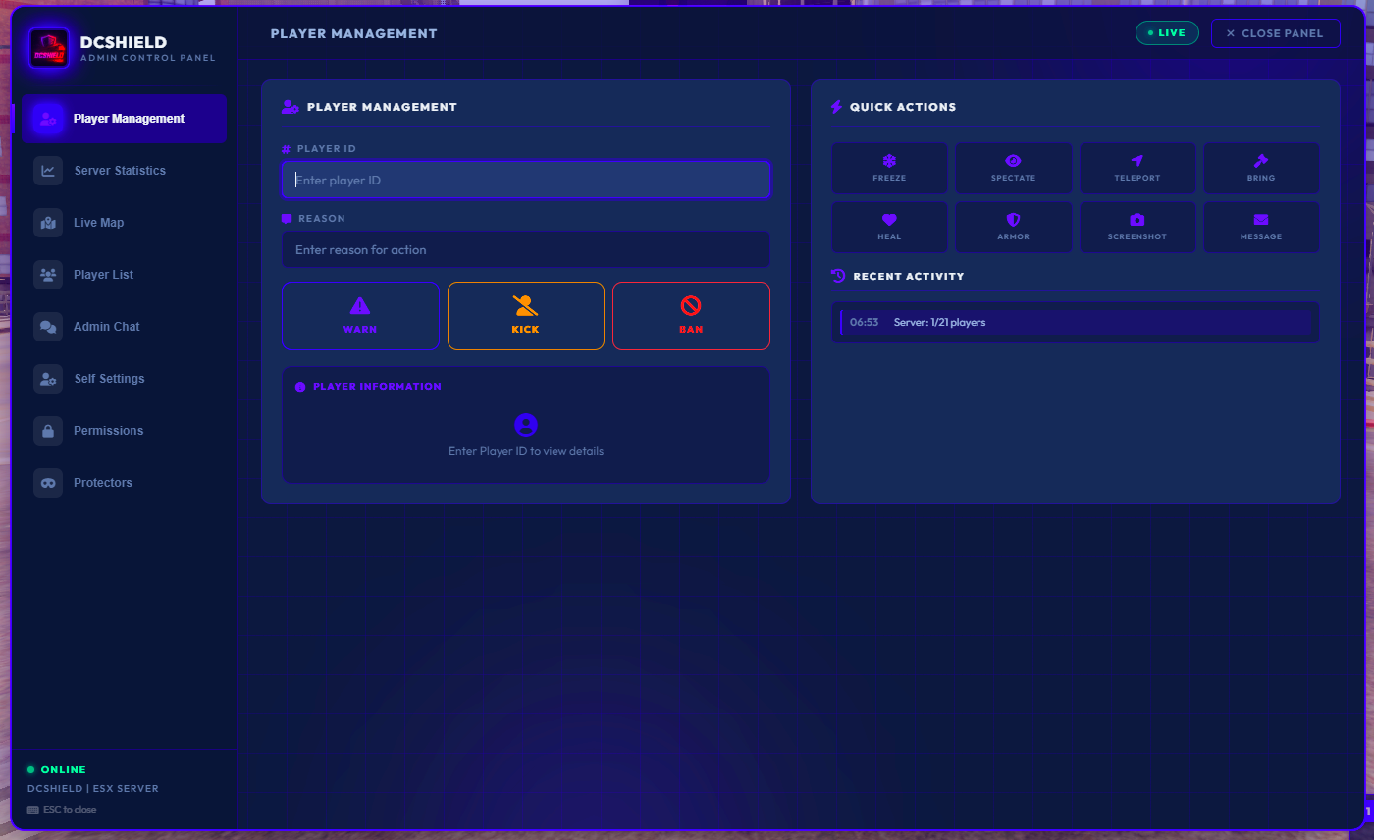Click the Permissions padlock icon

48,431
